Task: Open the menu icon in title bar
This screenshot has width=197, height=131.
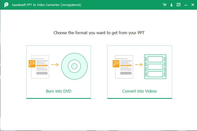Action: [179, 5]
